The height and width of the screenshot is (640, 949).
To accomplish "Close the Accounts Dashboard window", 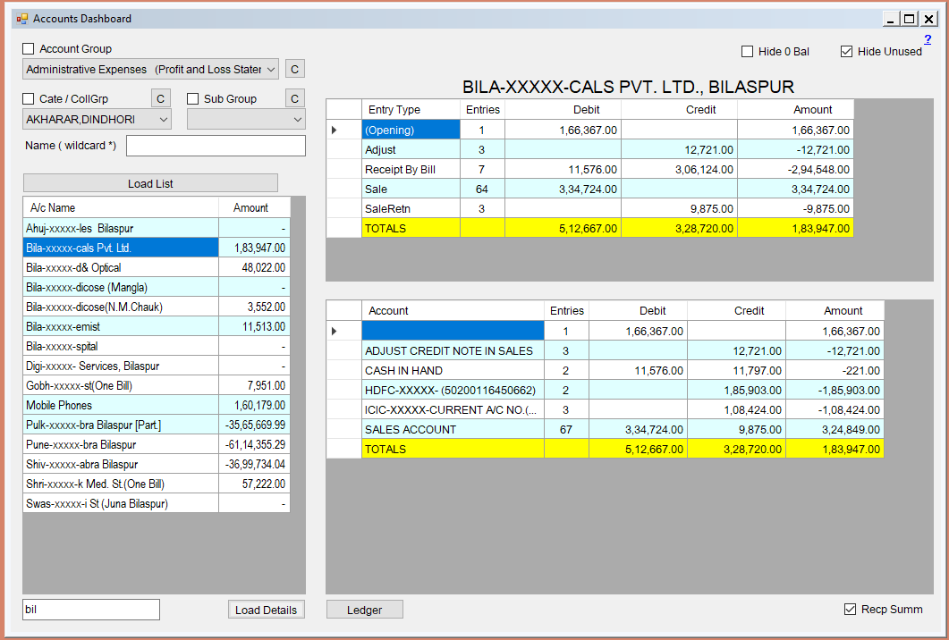I will tap(928, 19).
